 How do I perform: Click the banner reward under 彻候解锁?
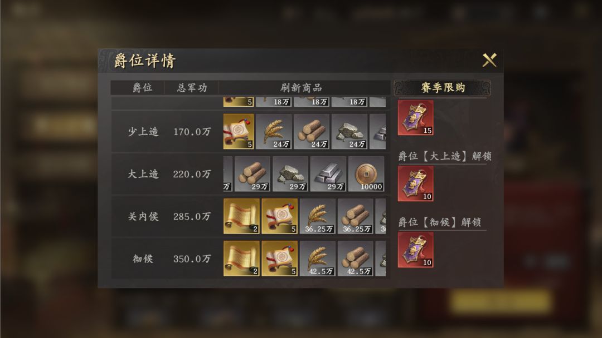(x=415, y=250)
